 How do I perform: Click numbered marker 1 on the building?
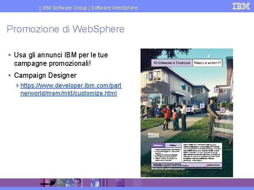click(x=149, y=76)
